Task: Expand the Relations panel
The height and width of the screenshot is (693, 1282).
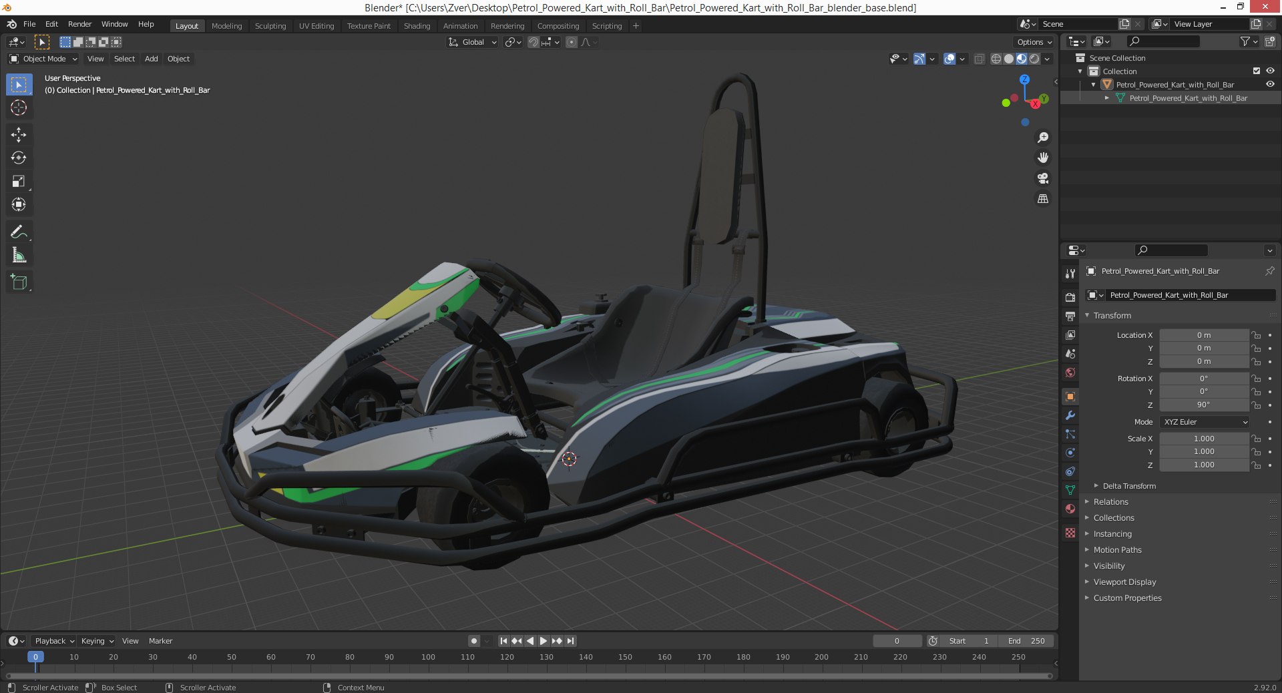Action: [x=1110, y=502]
